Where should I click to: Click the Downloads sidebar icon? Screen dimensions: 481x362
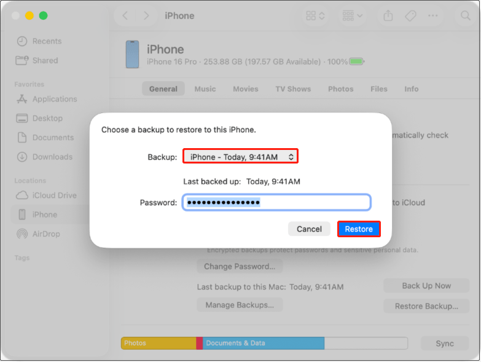click(x=22, y=157)
